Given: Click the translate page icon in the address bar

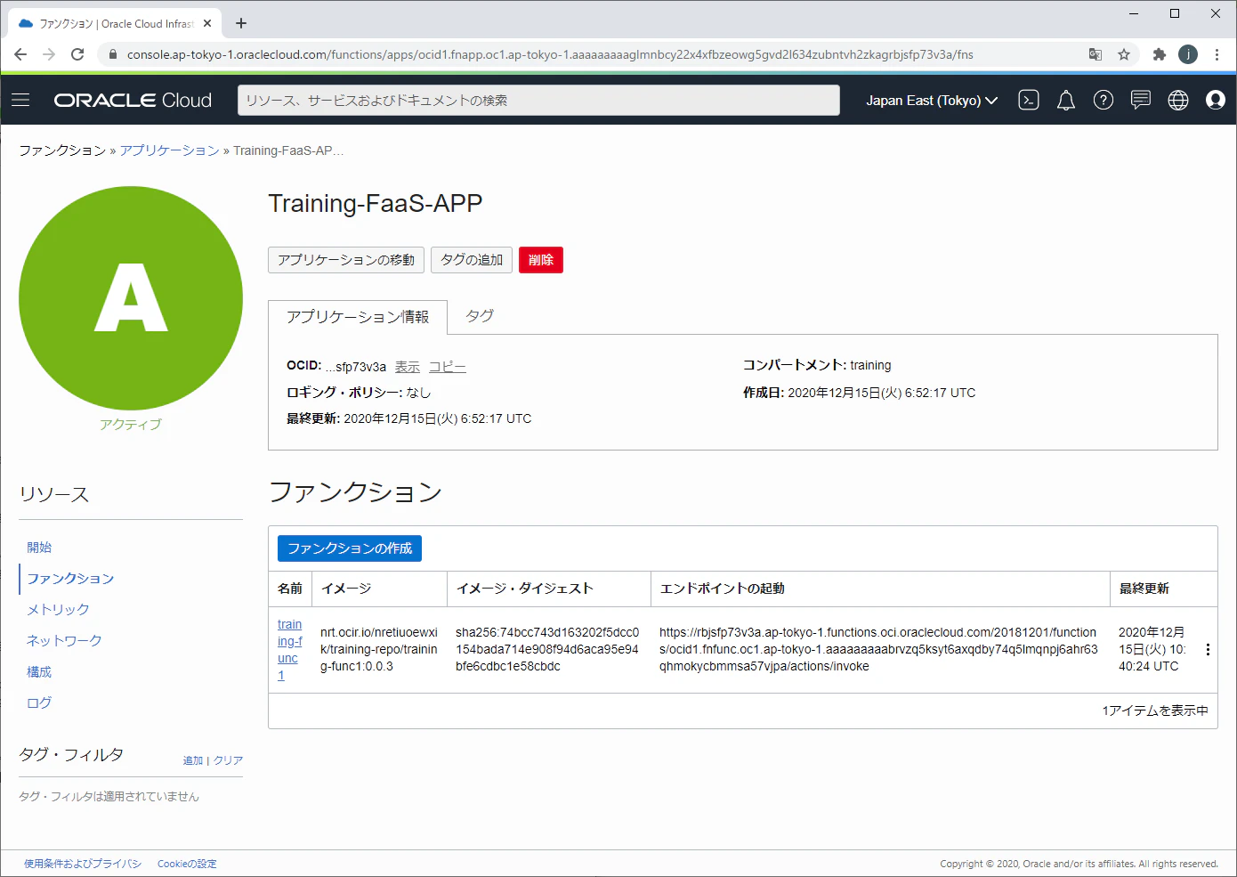Looking at the screenshot, I should (x=1096, y=54).
